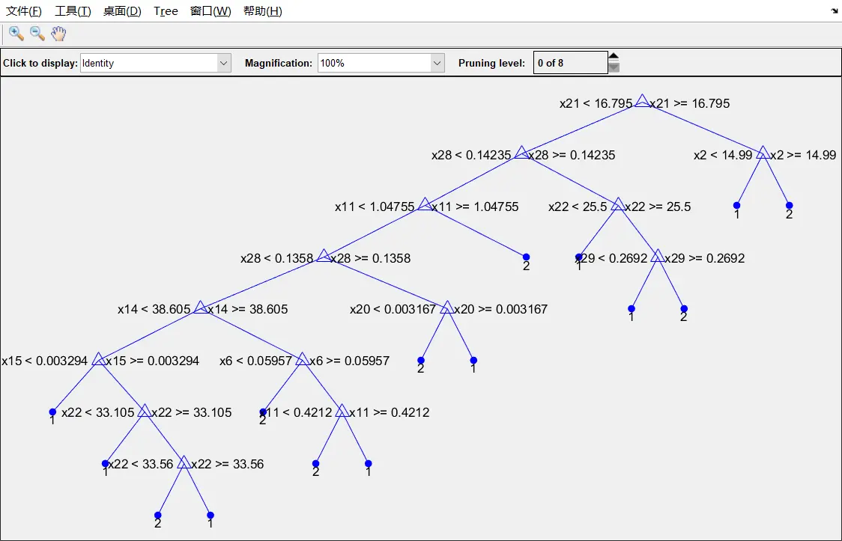
Task: Increase pruning level with up arrow
Action: pyautogui.click(x=614, y=56)
